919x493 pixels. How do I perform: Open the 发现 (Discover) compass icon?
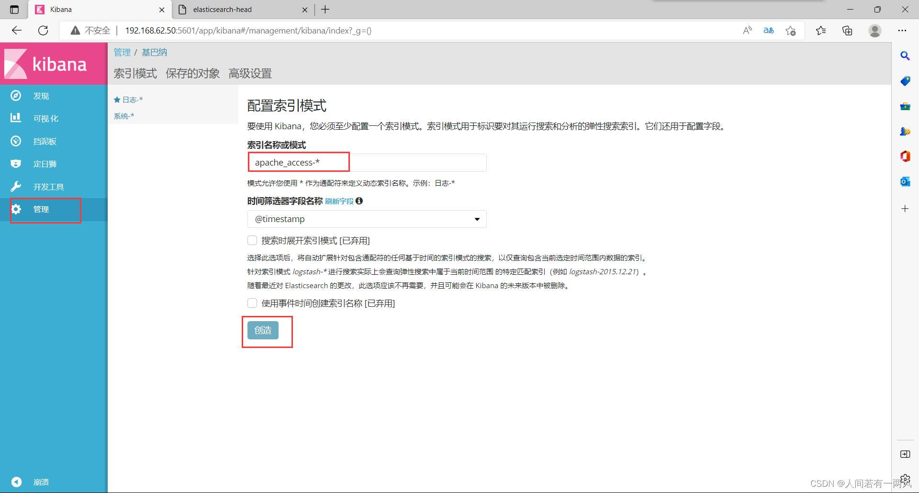(x=16, y=96)
